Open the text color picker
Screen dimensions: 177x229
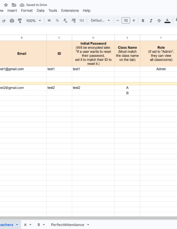click(167, 21)
